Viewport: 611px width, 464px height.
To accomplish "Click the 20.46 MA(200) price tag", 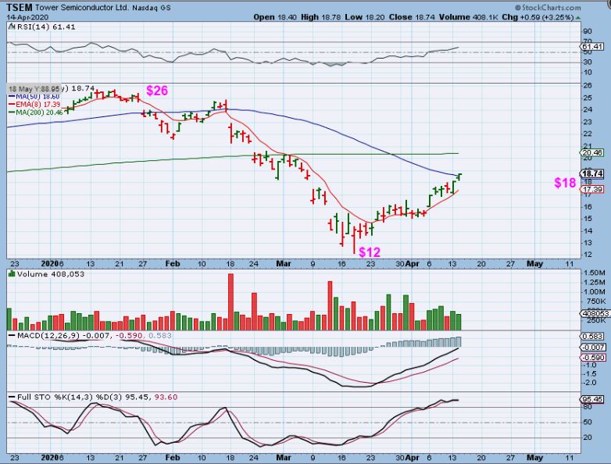I will click(x=593, y=153).
